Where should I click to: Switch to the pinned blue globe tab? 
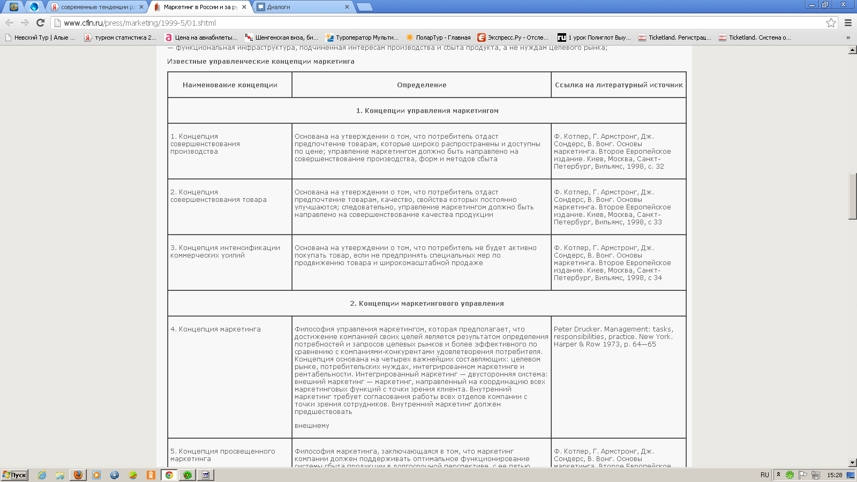[34, 7]
